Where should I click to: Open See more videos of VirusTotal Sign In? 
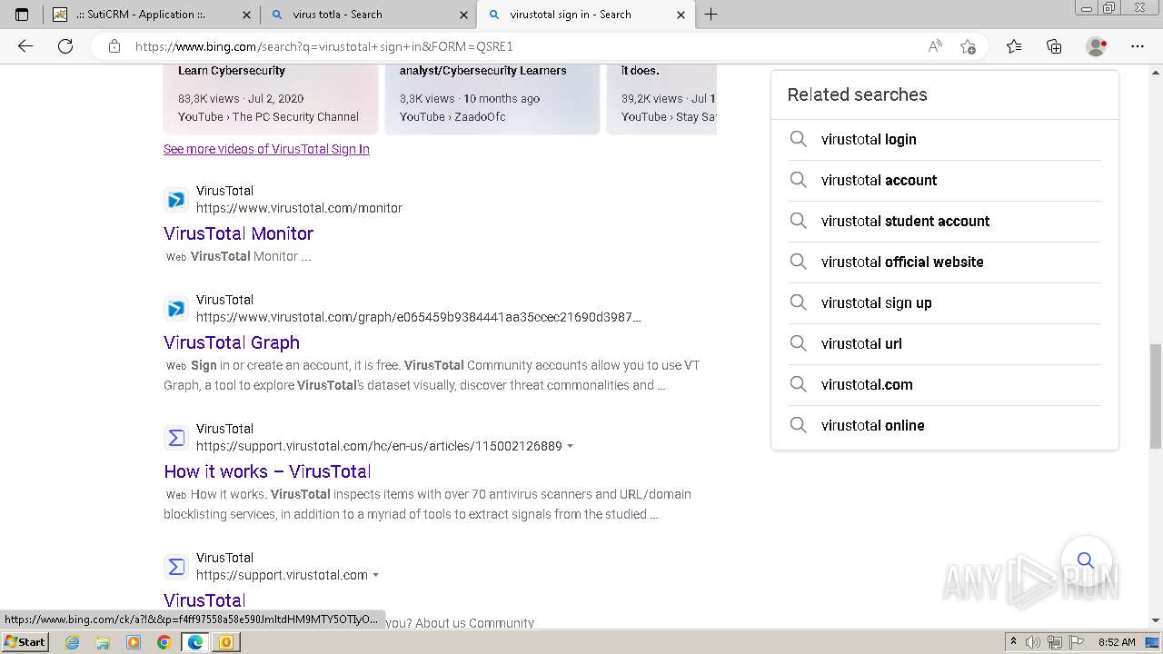[266, 149]
